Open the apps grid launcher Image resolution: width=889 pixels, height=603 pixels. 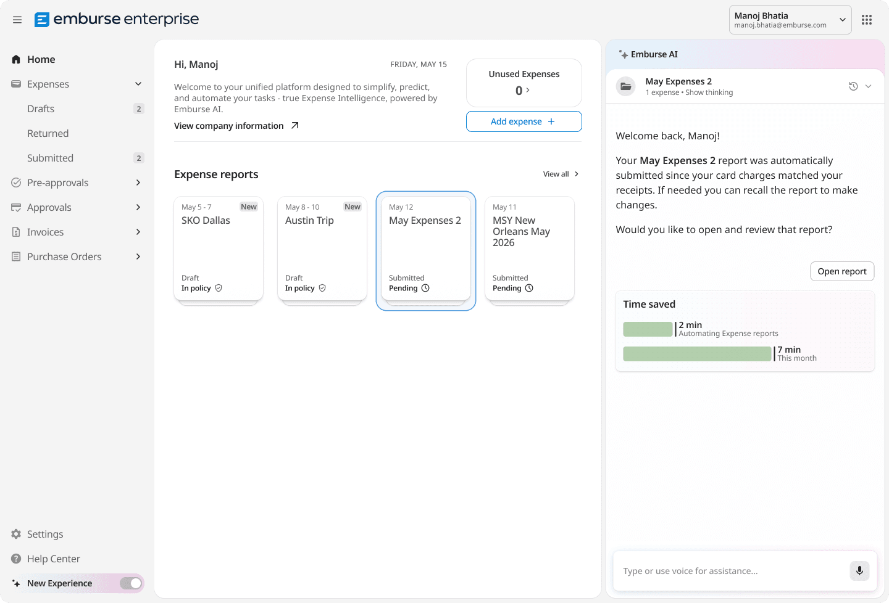(x=867, y=20)
